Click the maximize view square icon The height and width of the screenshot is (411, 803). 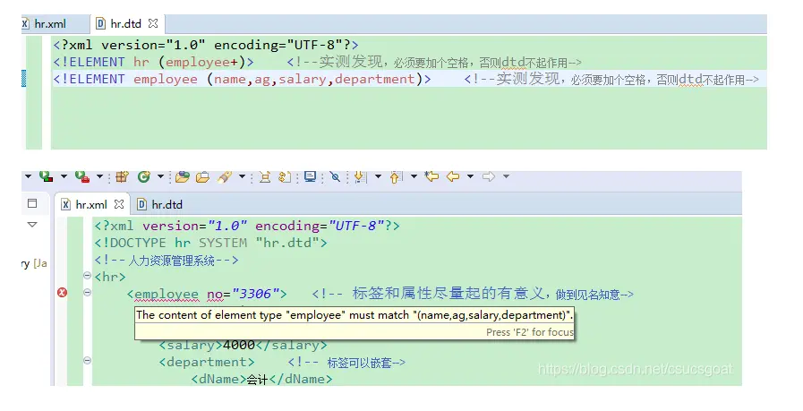32,203
